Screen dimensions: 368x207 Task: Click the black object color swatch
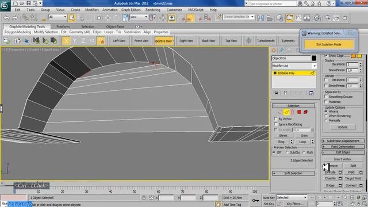coord(314,58)
